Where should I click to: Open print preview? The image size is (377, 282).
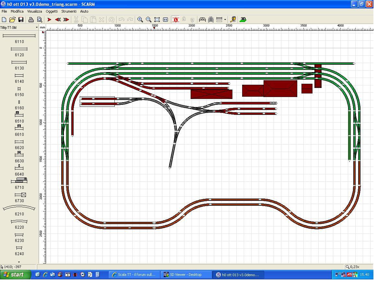coord(40,20)
